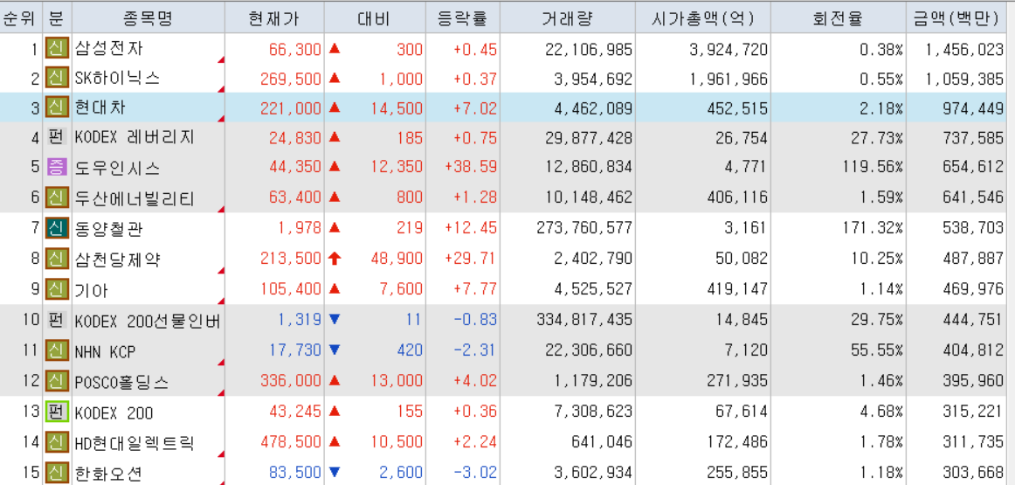Image resolution: width=1015 pixels, height=485 pixels.
Task: Click the blue down triangle in KODEX 200선물인버 row
Action: (334, 319)
